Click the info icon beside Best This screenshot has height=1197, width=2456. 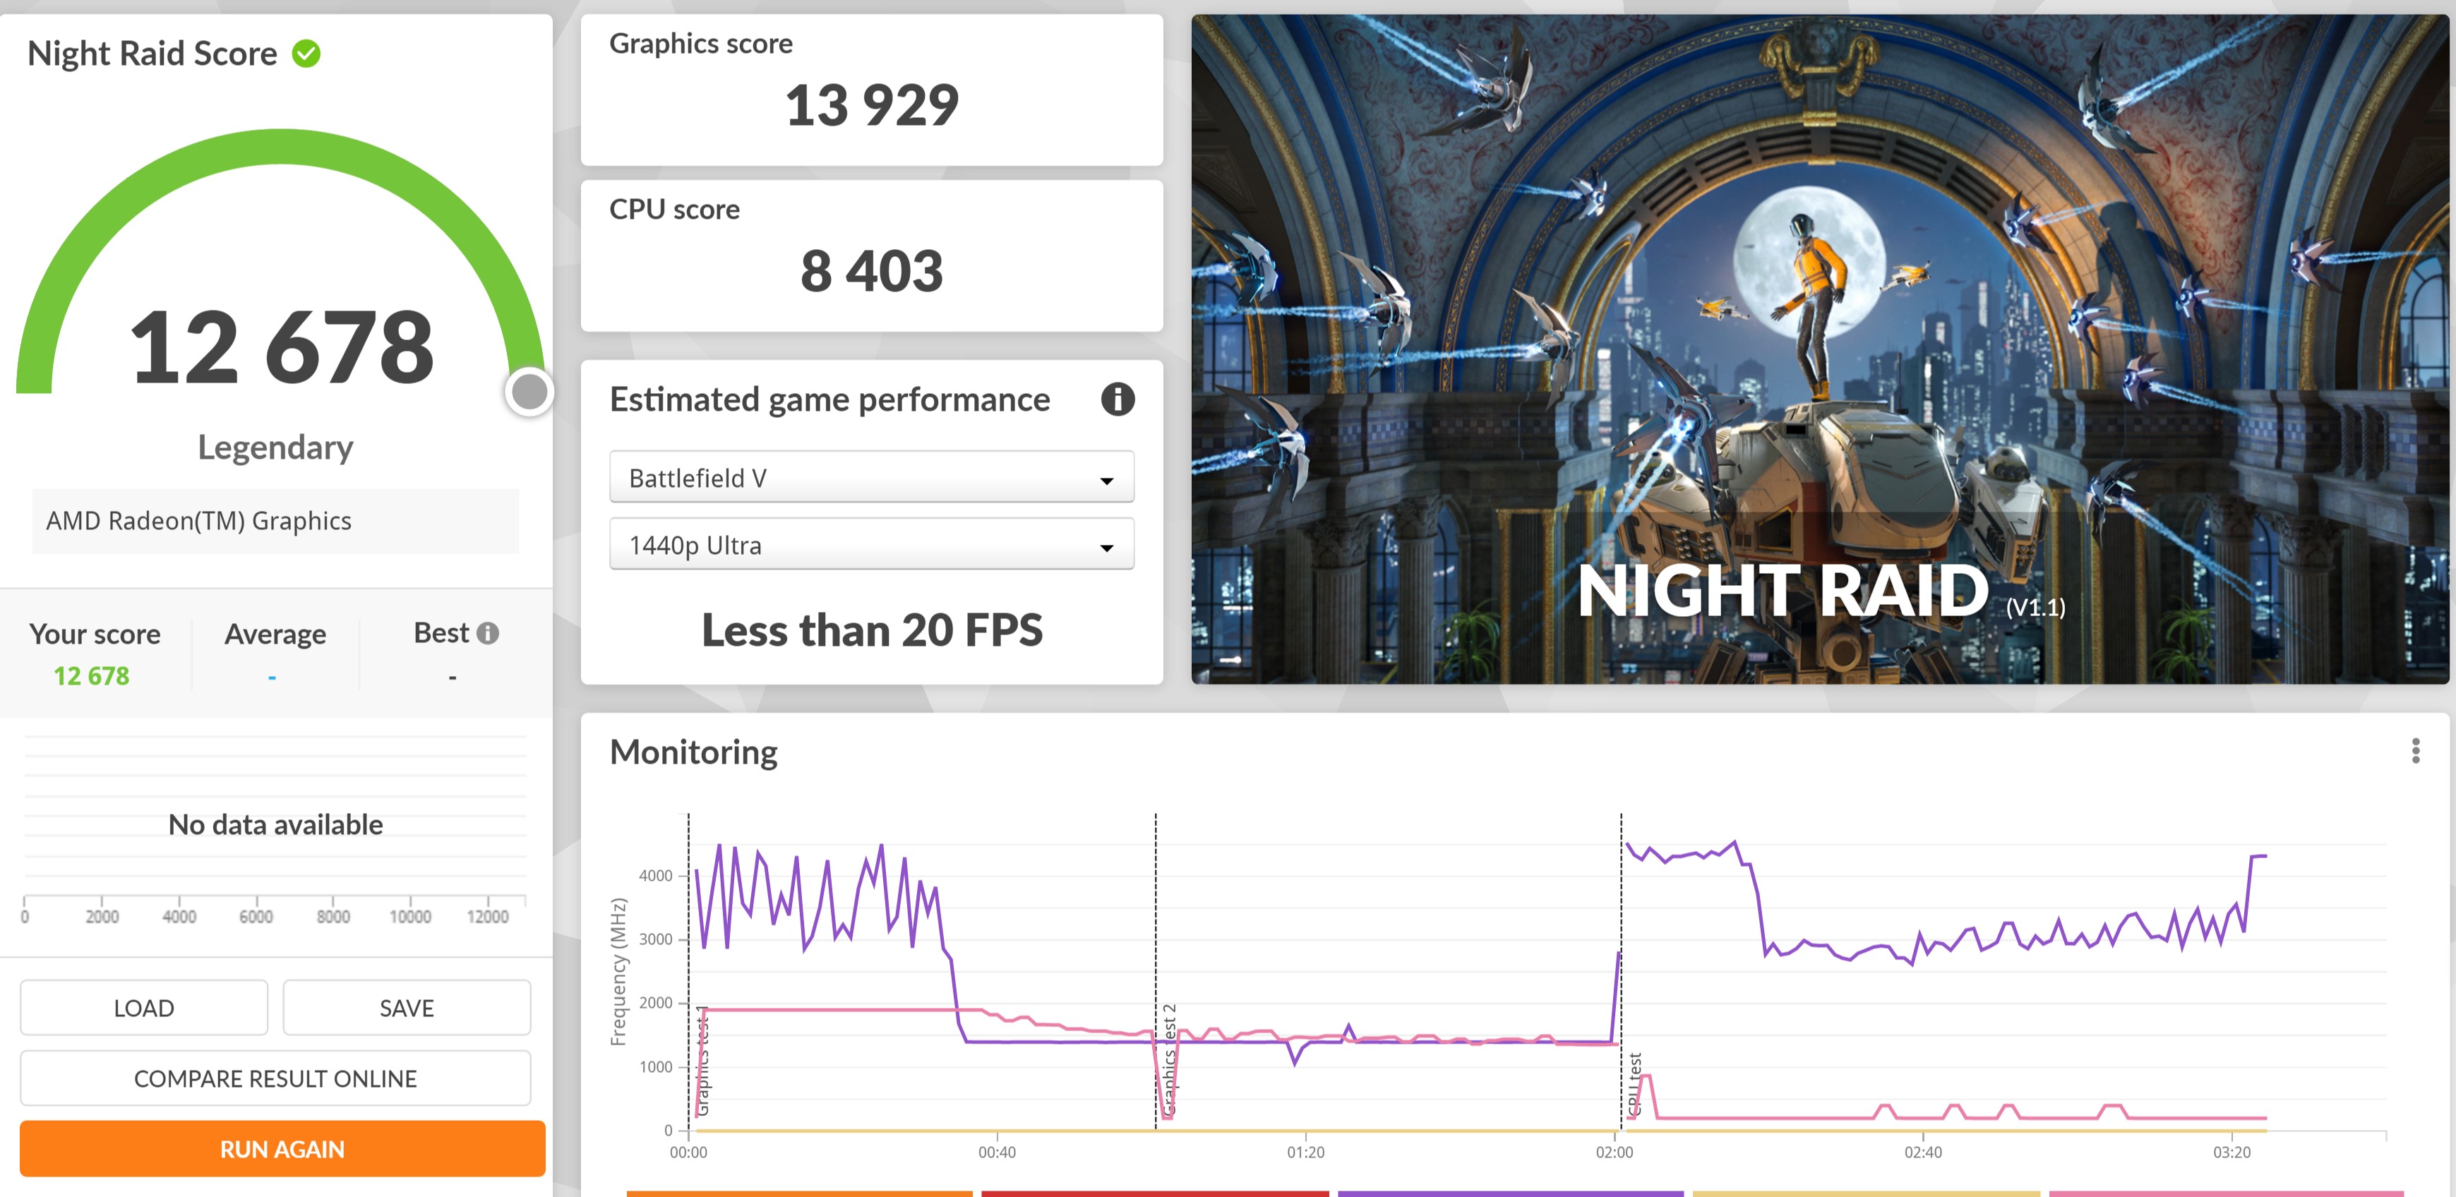[x=488, y=634]
